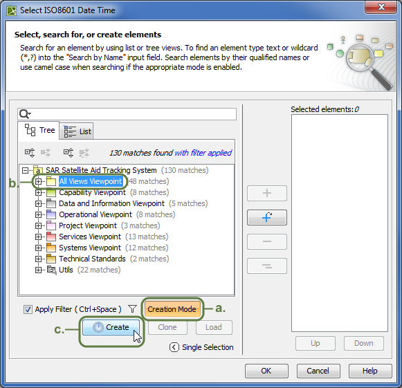
Task: Select Technical Standards in the tree
Action: tap(92, 259)
